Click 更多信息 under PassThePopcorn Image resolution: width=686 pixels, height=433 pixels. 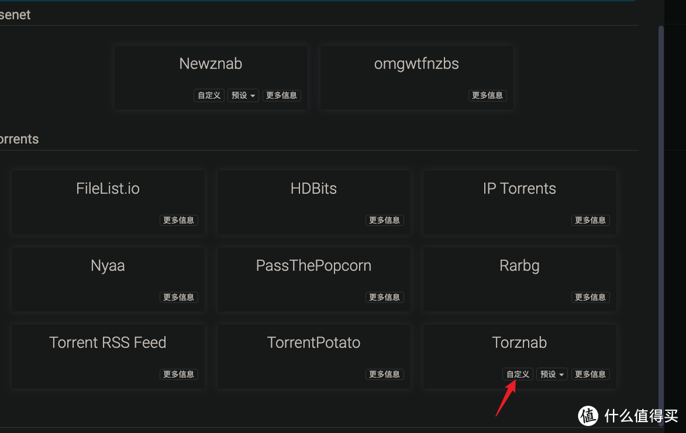pyautogui.click(x=384, y=297)
